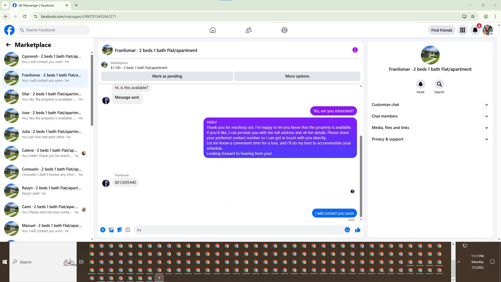Attach a photo via image icon
This screenshot has height=282, width=501.
coord(111,230)
